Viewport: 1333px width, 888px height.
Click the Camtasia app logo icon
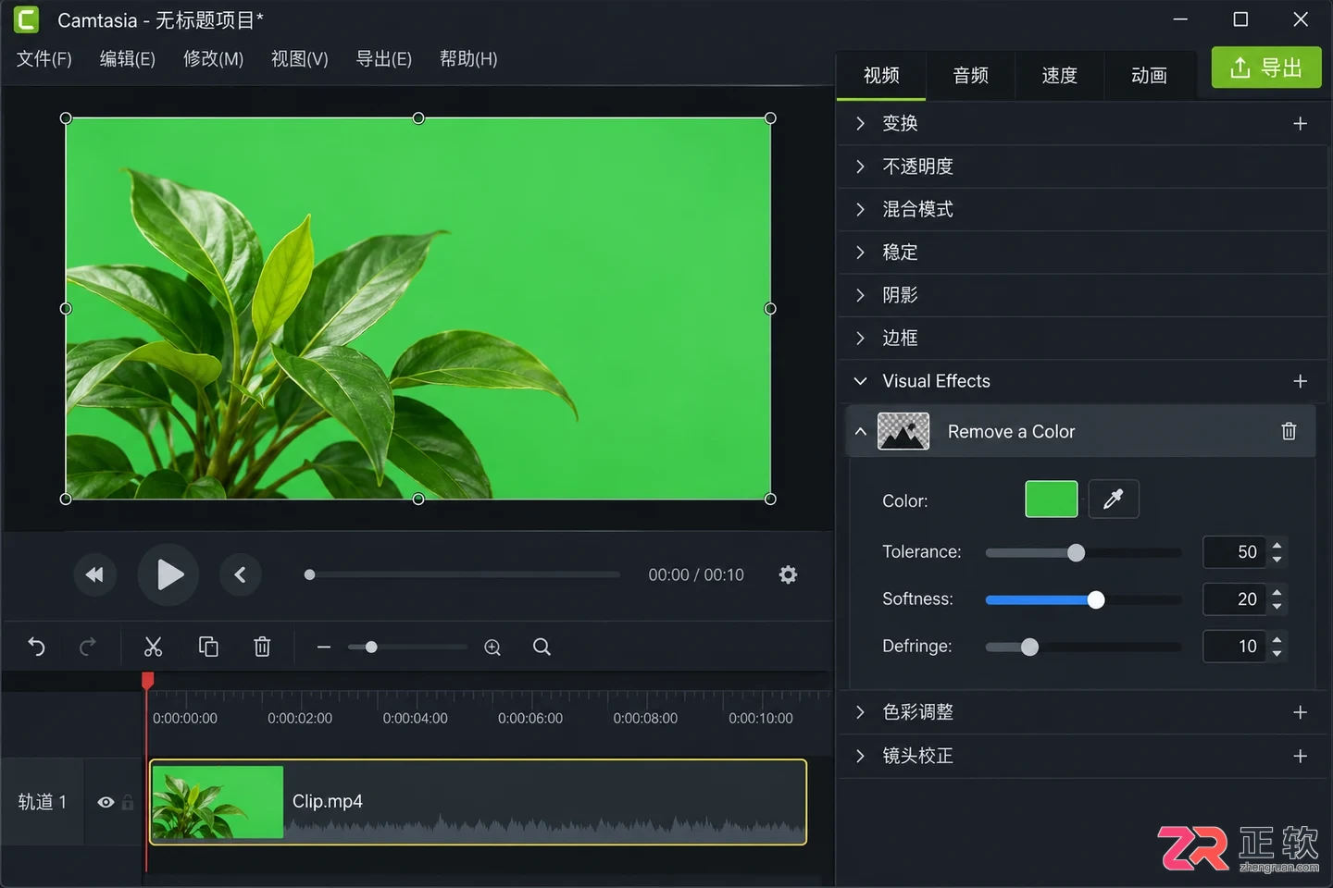pos(26,19)
